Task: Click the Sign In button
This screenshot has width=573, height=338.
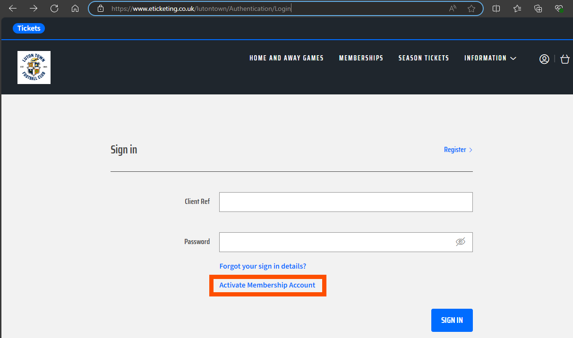Action: (x=452, y=320)
